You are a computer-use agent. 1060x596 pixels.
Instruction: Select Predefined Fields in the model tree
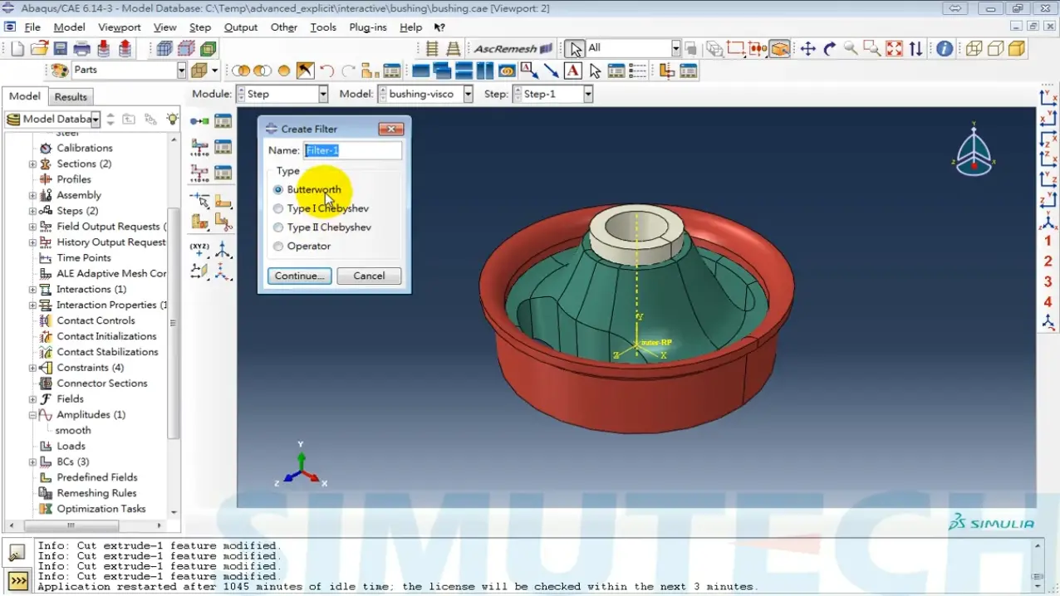[x=97, y=478]
